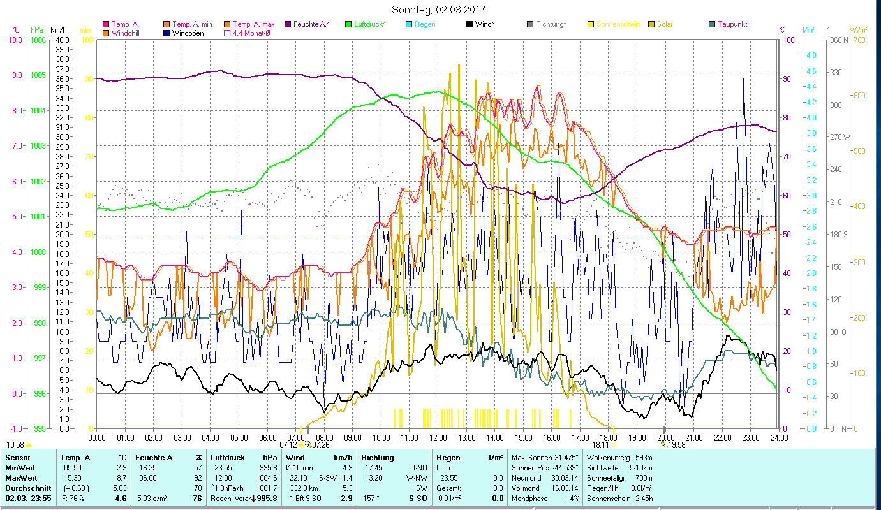Click the red down arrow before 995.8

(x=253, y=498)
